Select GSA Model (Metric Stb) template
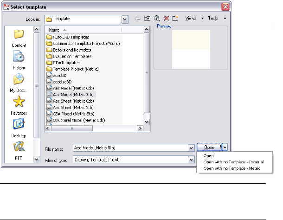This screenshot has height=220, width=283. click(71, 114)
